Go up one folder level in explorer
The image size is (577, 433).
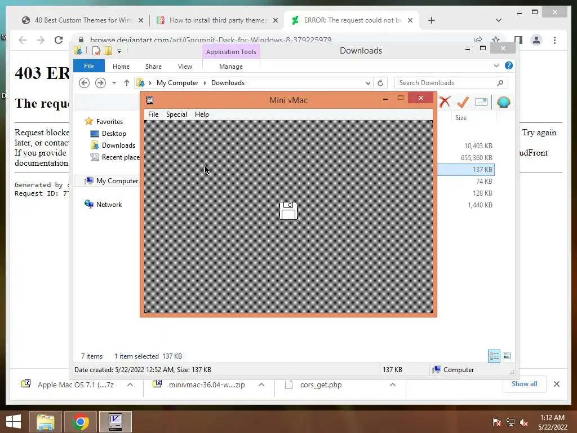pyautogui.click(x=127, y=83)
